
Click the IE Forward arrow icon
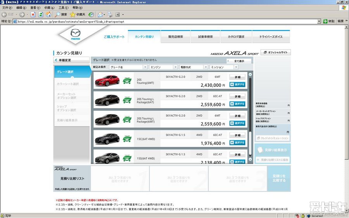(x=22, y=15)
